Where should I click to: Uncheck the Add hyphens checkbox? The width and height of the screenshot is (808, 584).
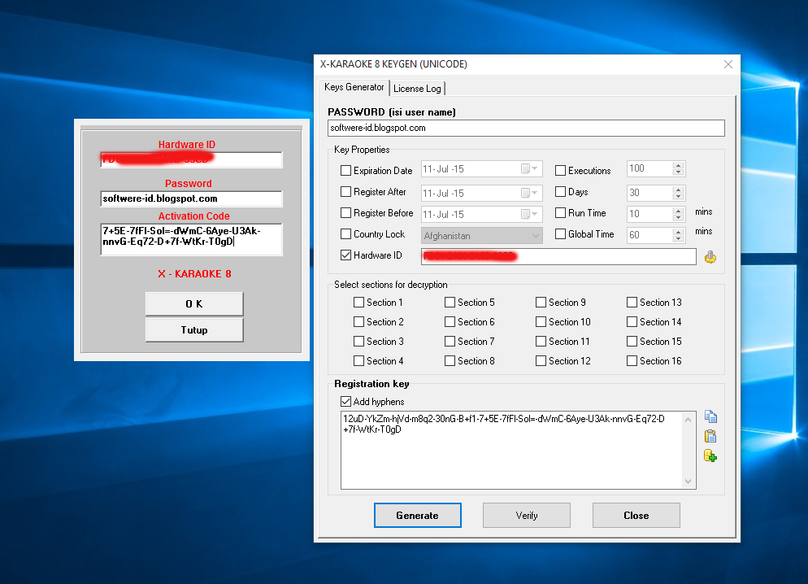(x=345, y=402)
